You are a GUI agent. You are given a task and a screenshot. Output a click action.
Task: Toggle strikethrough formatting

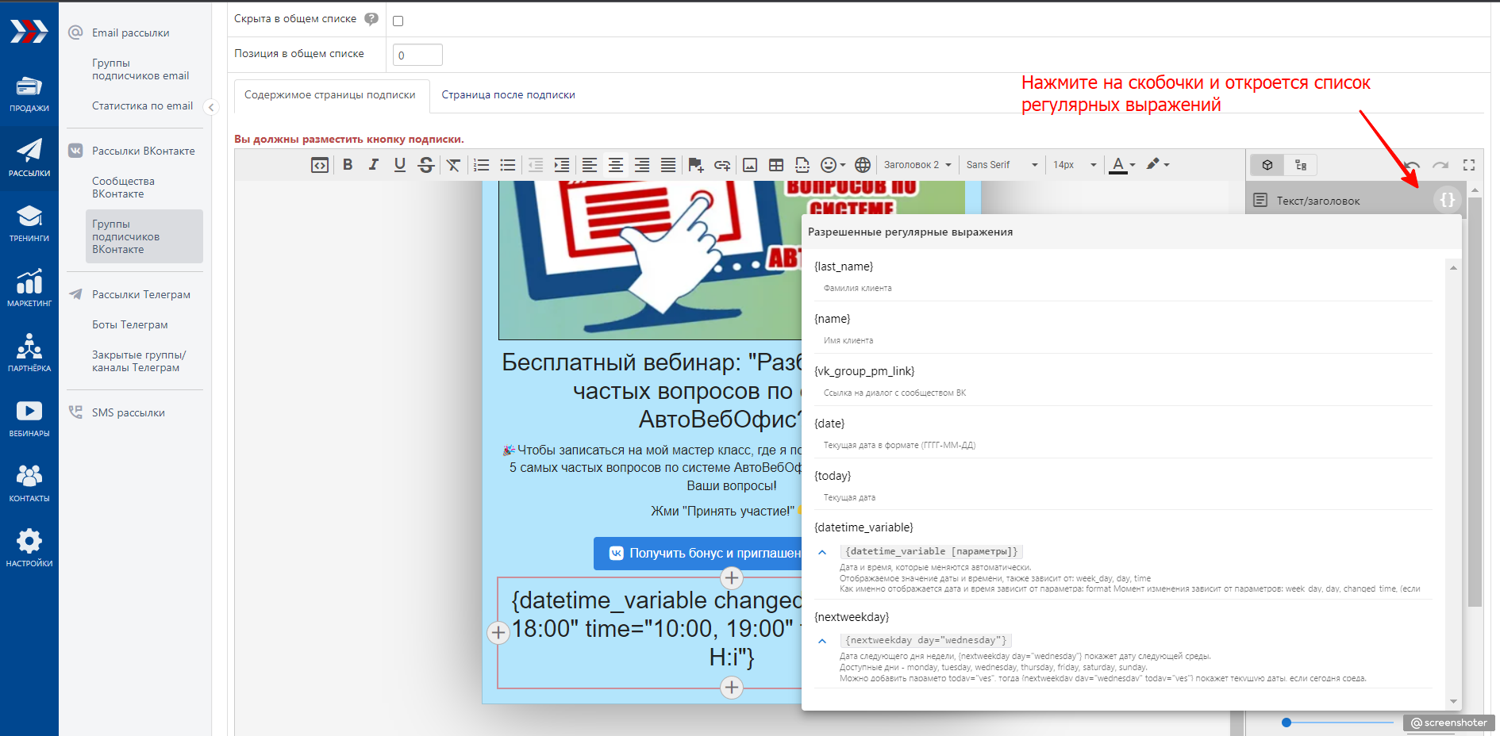point(426,165)
